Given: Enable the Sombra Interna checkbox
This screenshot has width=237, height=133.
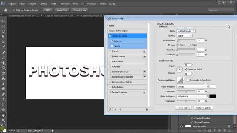Looking at the screenshot, I should 110,56.
